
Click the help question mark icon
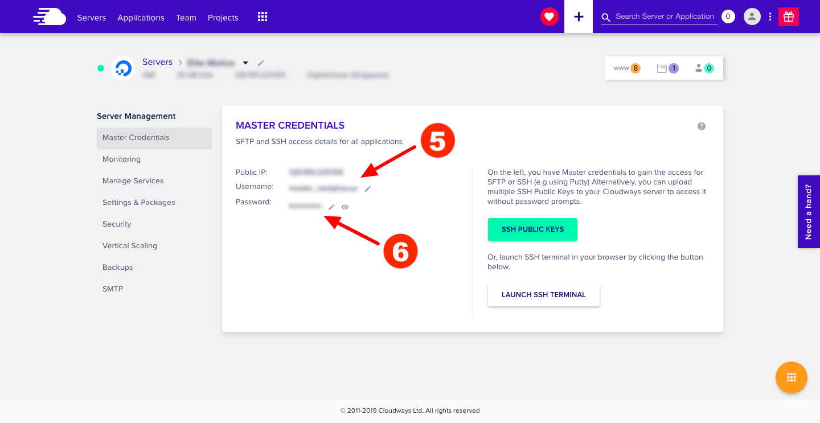(x=702, y=126)
